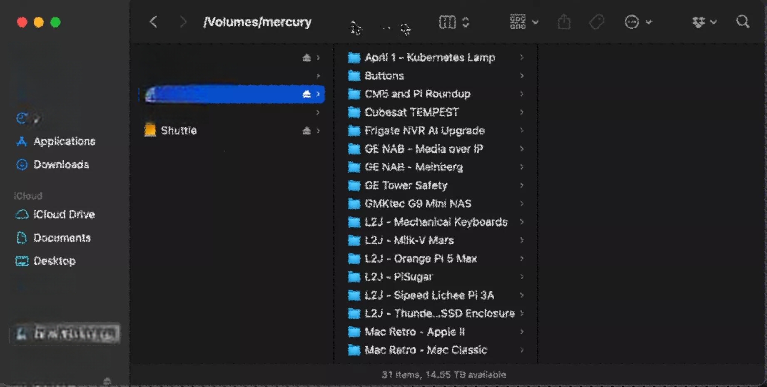The width and height of the screenshot is (767, 387).
Task: Open iCloud Drive sidebar location
Action: tap(64, 214)
